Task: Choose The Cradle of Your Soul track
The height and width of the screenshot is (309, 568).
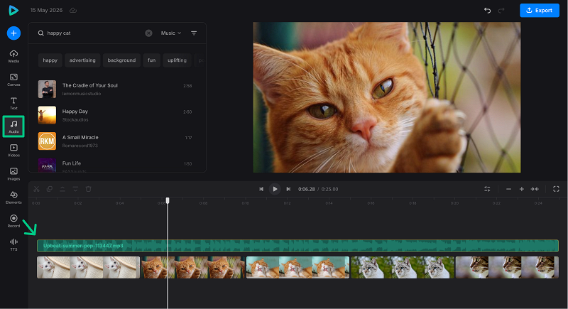Action: [x=115, y=89]
